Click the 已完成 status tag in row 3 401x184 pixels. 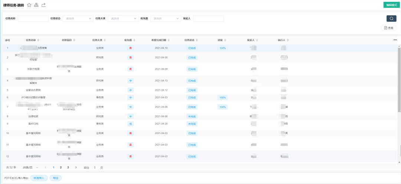192,69
